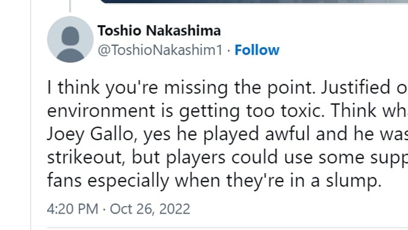This screenshot has width=408, height=230.
Task: Click the tweet's first line about missing the point
Action: 227,87
